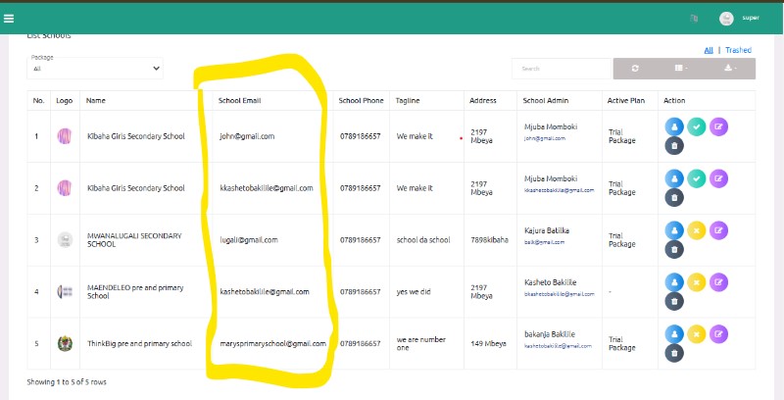Open the edit icon for MAENDELEO school

point(719,281)
